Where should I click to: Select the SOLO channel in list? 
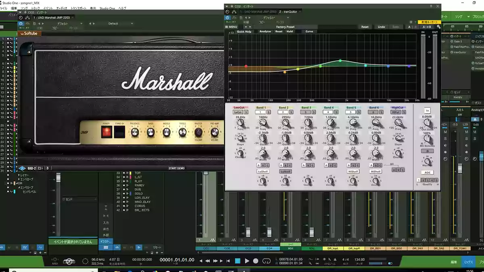click(x=139, y=194)
